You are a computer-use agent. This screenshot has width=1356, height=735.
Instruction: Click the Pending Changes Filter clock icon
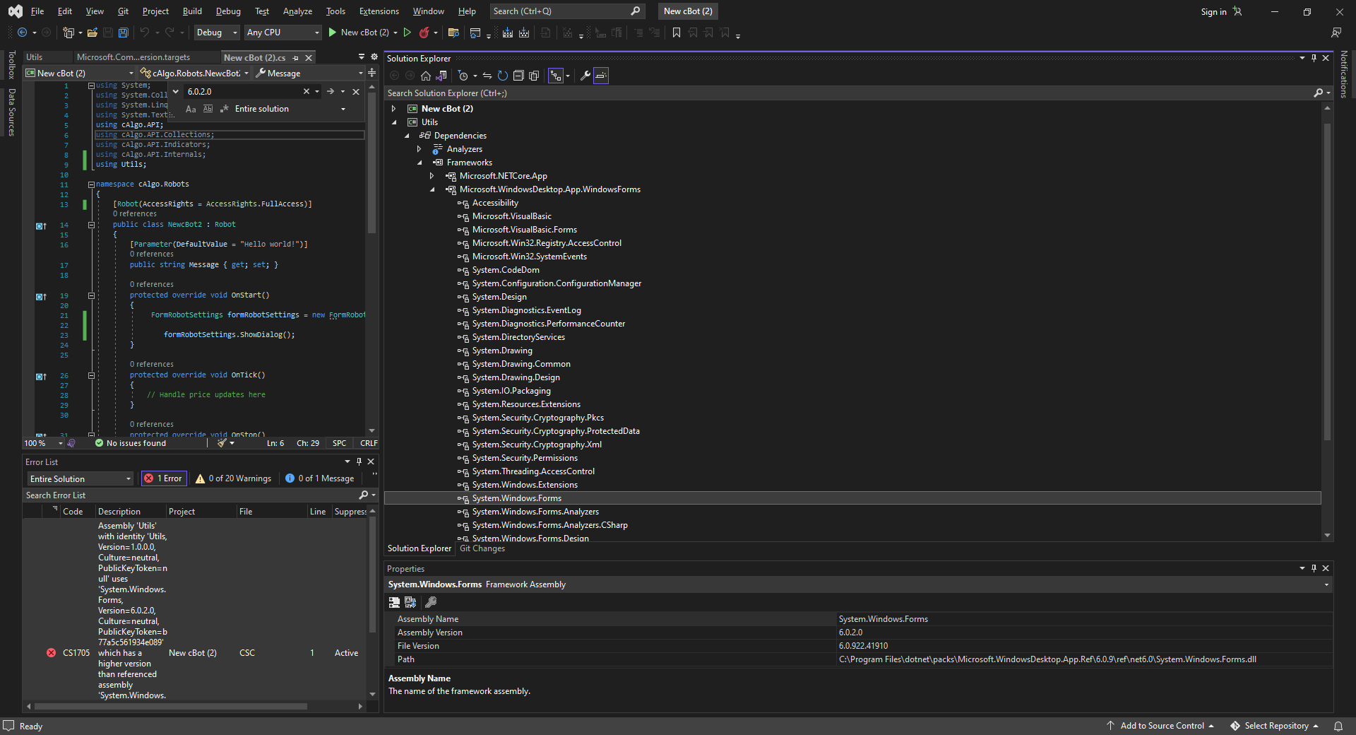[x=463, y=76]
